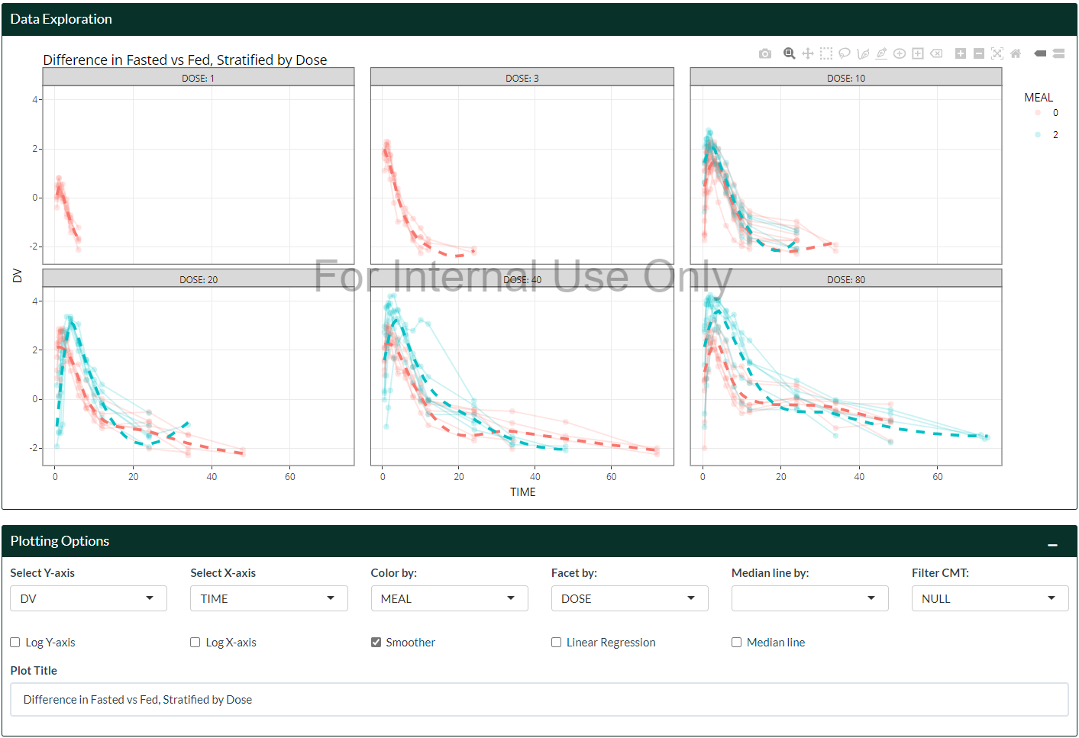The image size is (1079, 738).
Task: Download plot as PNG camera icon
Action: [764, 53]
